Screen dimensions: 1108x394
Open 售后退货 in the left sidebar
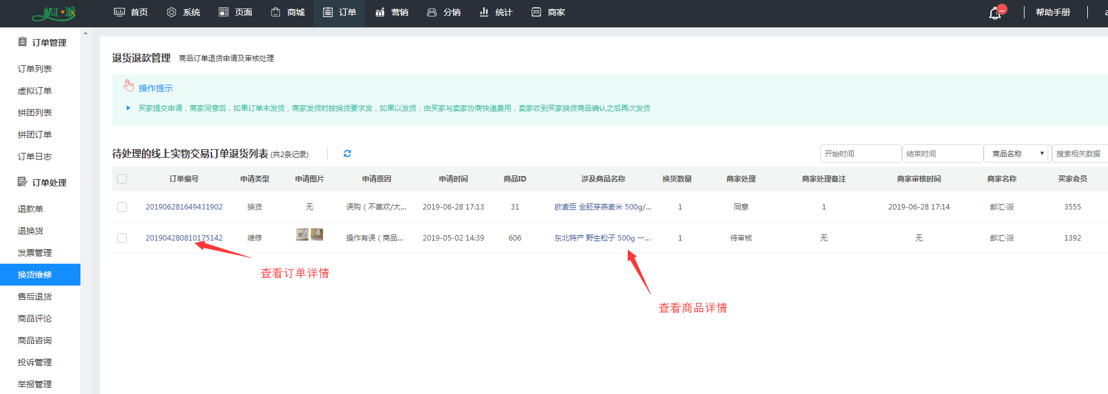(35, 297)
